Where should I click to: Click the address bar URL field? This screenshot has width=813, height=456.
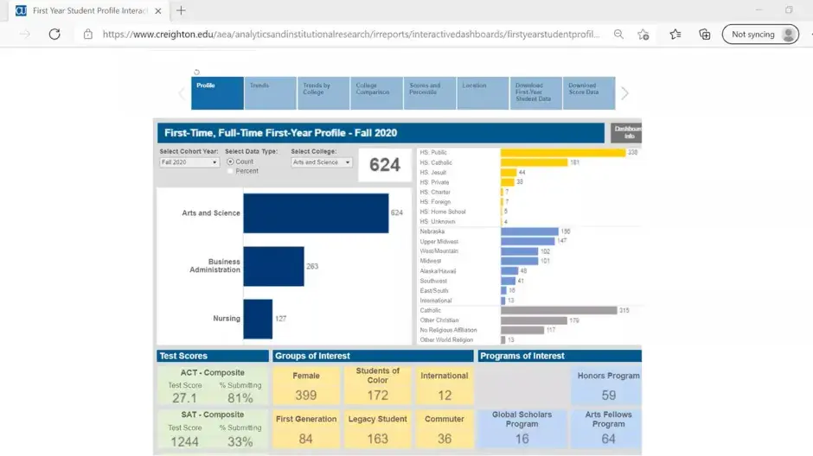(x=346, y=35)
